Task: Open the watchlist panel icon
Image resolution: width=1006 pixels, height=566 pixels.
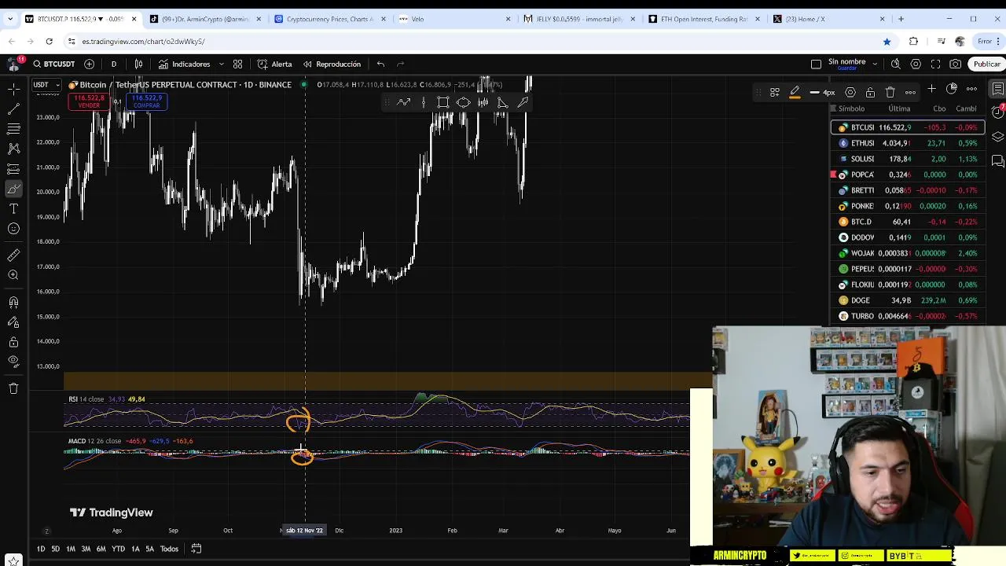Action: tap(997, 89)
